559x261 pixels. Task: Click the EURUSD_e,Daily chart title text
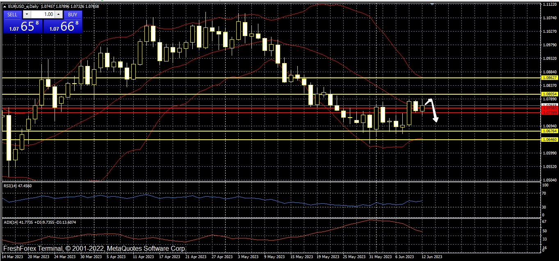(x=24, y=6)
